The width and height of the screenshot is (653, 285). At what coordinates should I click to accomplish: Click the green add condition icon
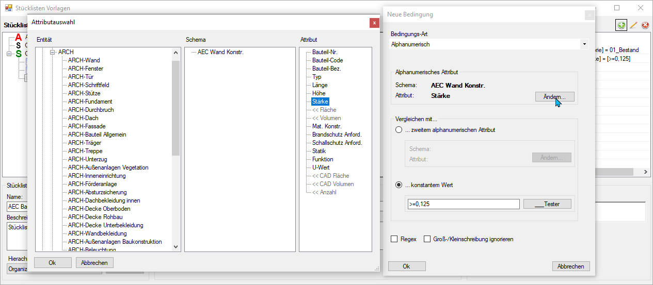pyautogui.click(x=621, y=25)
